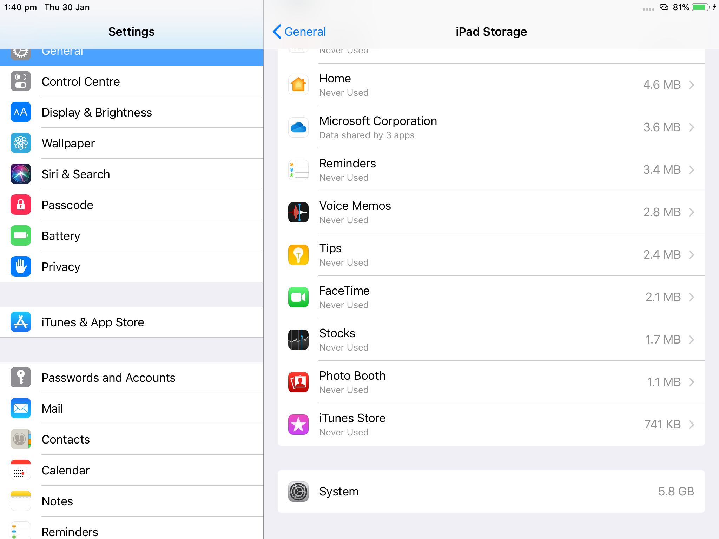
Task: Tap the Photo Booth app icon
Action: [298, 382]
